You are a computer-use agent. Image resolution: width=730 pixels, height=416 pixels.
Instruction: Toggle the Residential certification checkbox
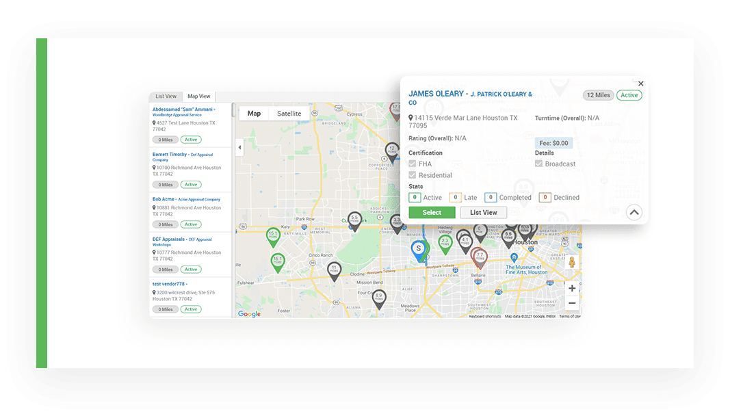(412, 175)
